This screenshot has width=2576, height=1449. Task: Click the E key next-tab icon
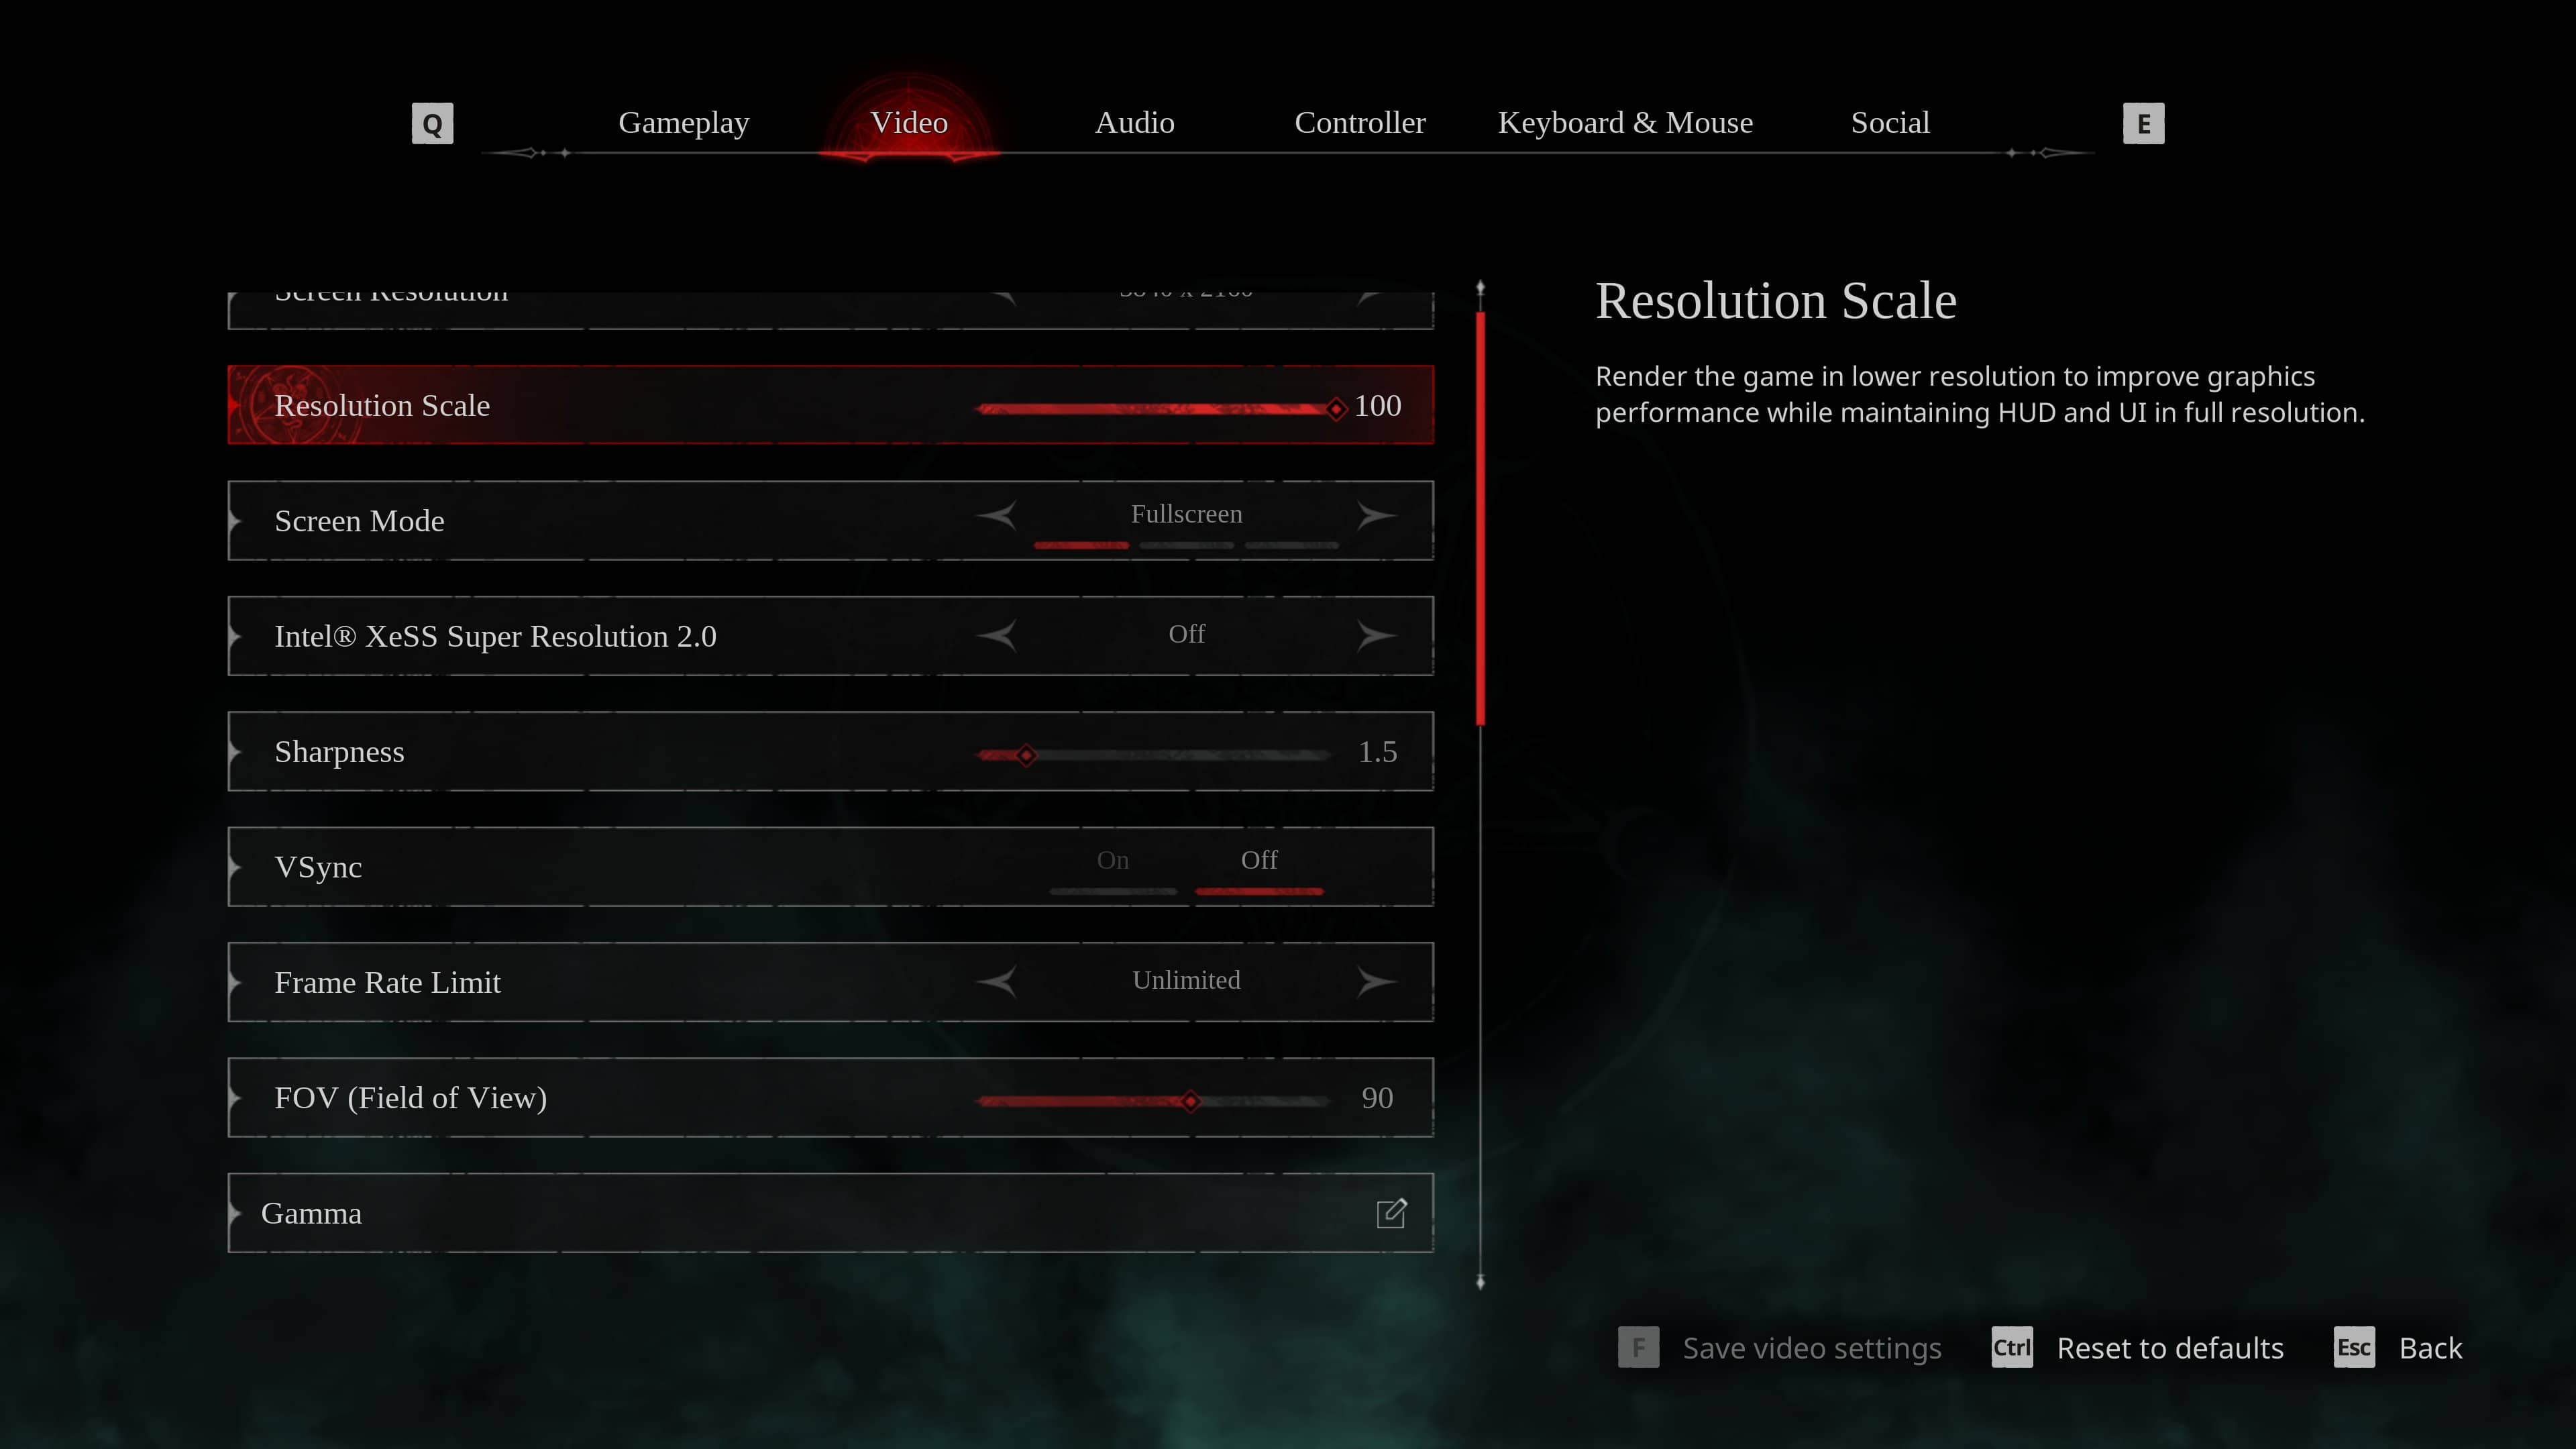pos(2143,123)
